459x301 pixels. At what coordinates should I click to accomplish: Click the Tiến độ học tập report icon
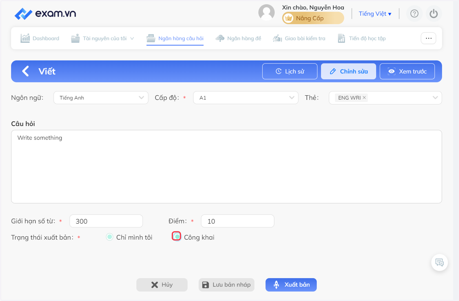(x=342, y=38)
